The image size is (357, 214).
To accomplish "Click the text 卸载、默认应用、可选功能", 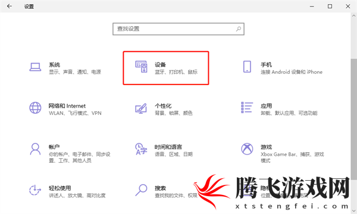I will click(289, 114).
